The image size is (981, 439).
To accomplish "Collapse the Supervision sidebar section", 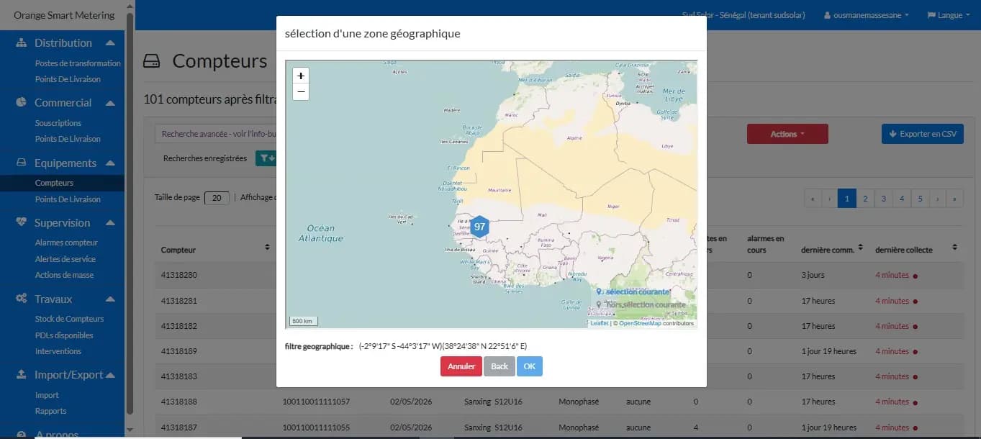I will 110,223.
